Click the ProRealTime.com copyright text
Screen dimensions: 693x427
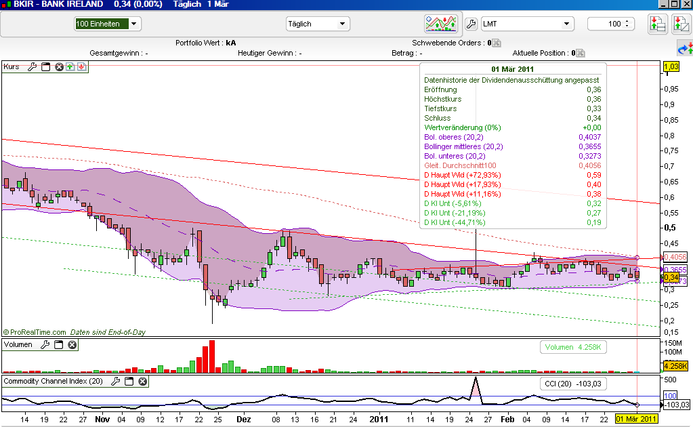35,332
